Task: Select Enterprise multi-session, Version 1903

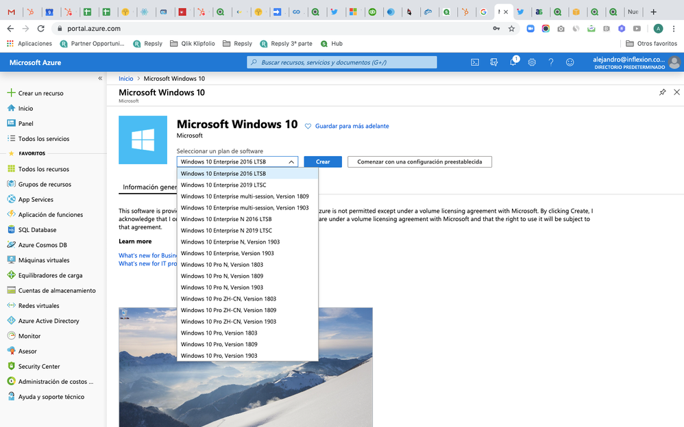Action: [247, 207]
